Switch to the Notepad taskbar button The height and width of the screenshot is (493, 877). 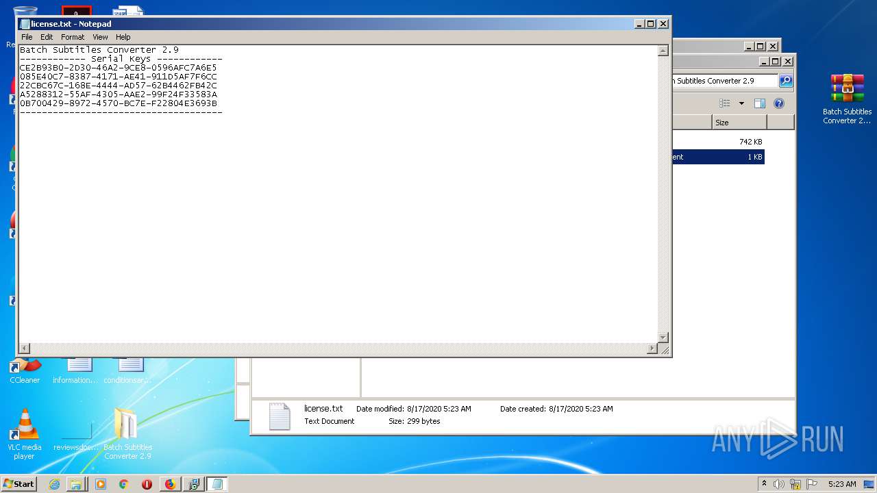(x=217, y=484)
